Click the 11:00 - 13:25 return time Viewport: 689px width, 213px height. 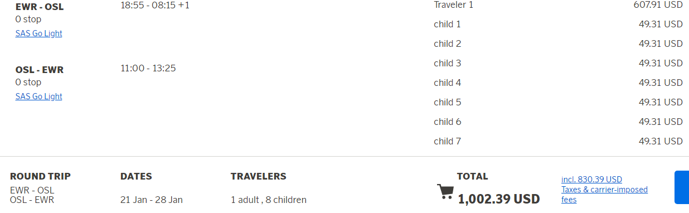point(148,69)
